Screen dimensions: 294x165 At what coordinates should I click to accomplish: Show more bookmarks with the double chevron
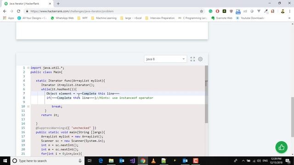[289, 18]
